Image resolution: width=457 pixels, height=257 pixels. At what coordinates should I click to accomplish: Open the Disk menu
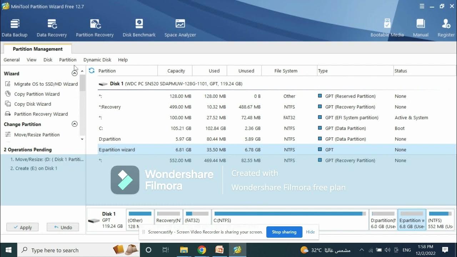(48, 60)
